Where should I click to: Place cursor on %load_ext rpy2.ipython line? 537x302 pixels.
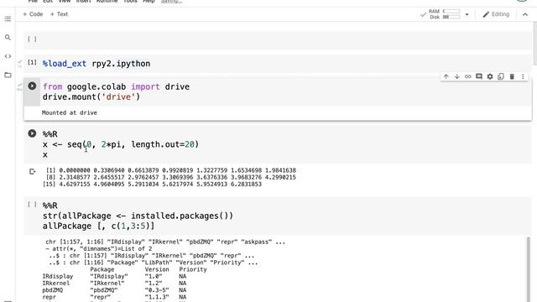point(96,64)
